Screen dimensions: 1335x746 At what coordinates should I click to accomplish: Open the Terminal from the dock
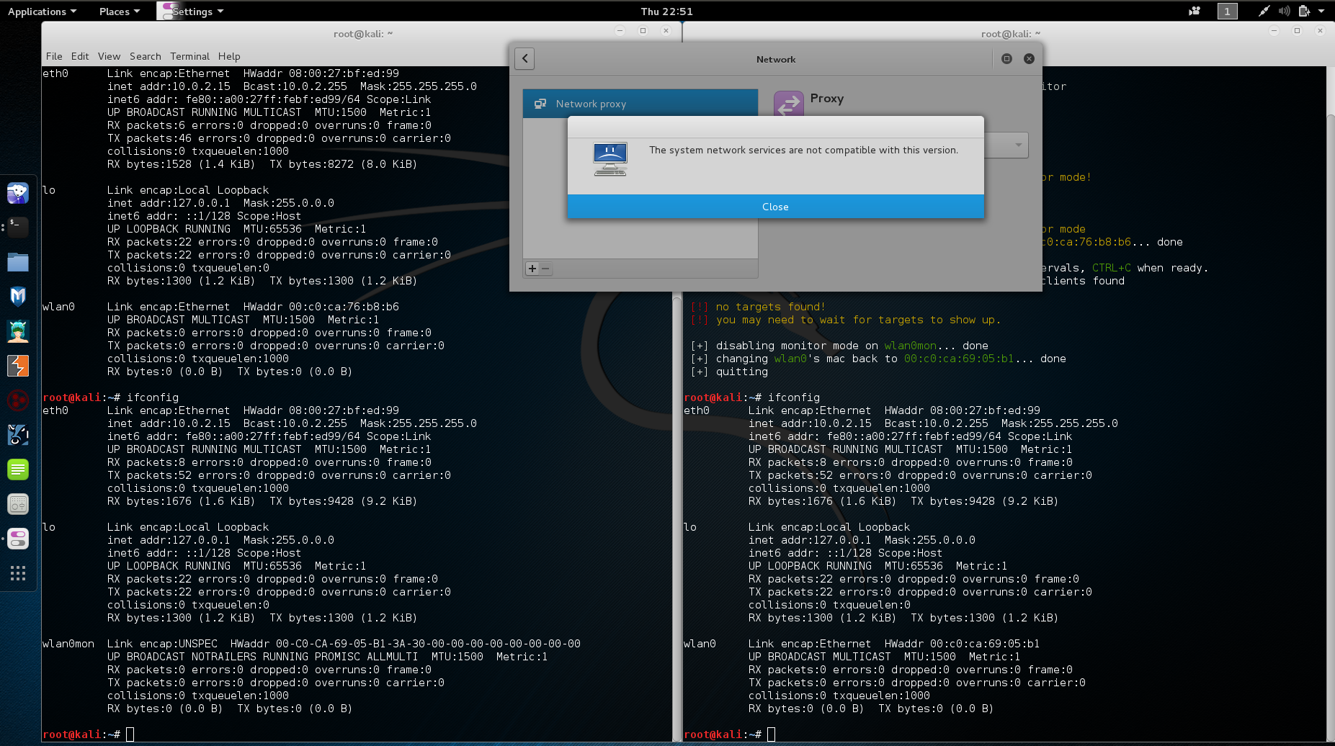tap(18, 228)
